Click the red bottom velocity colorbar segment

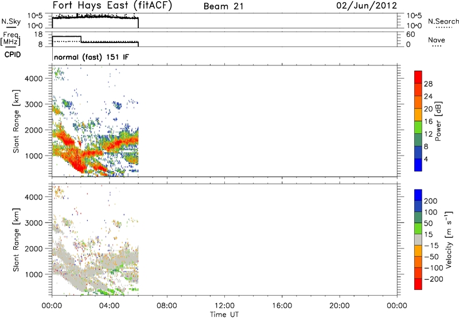tap(418, 284)
